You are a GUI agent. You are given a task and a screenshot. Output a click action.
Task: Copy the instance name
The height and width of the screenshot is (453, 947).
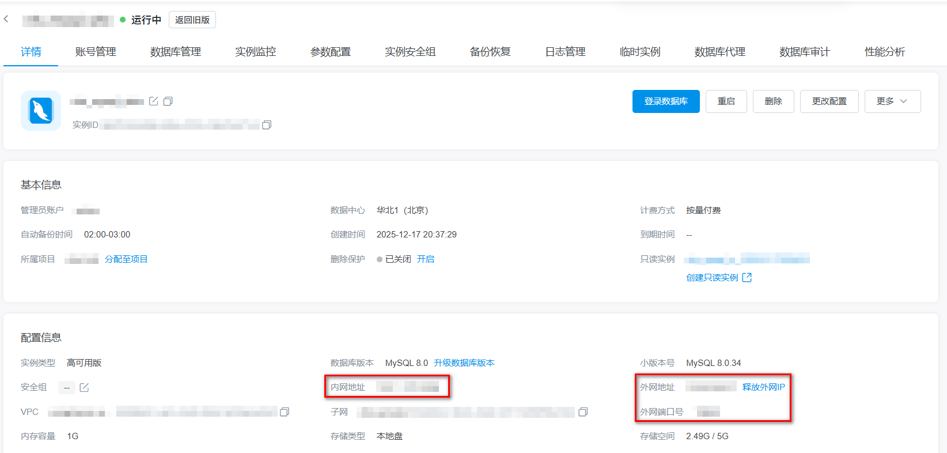[x=168, y=101]
